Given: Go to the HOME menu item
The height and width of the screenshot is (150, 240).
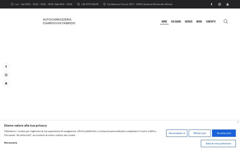Looking at the screenshot, I should coord(164,21).
